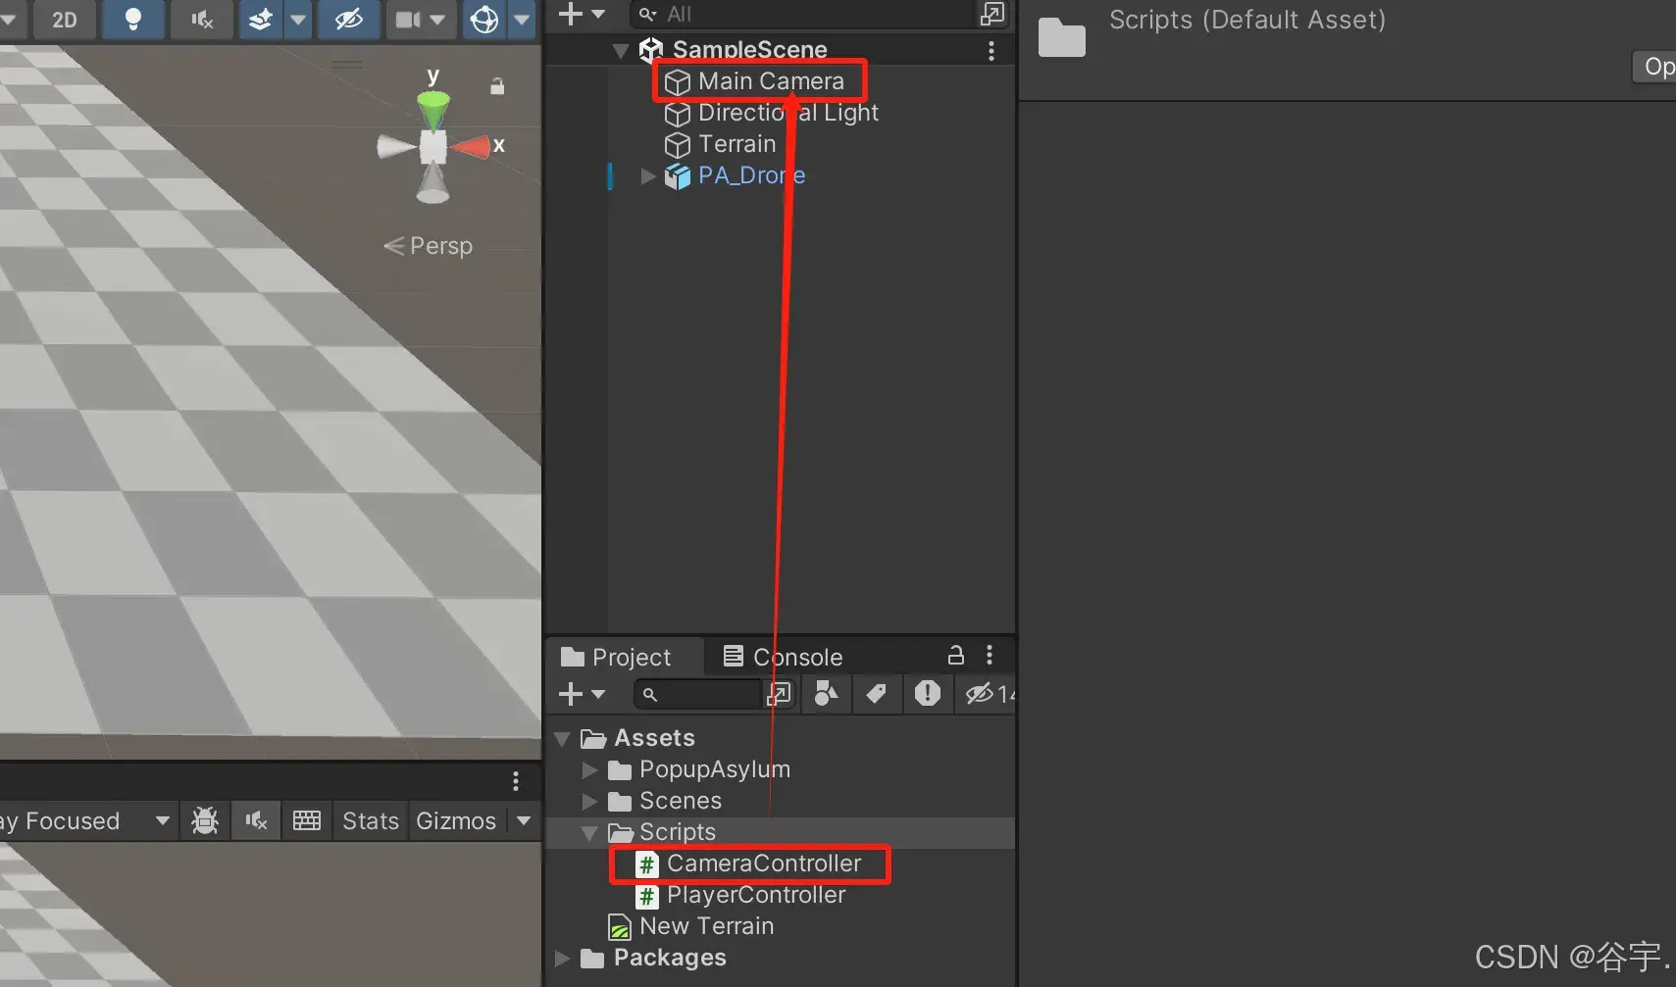1676x987 pixels.
Task: Click the scene camera settings icon
Action: (408, 20)
